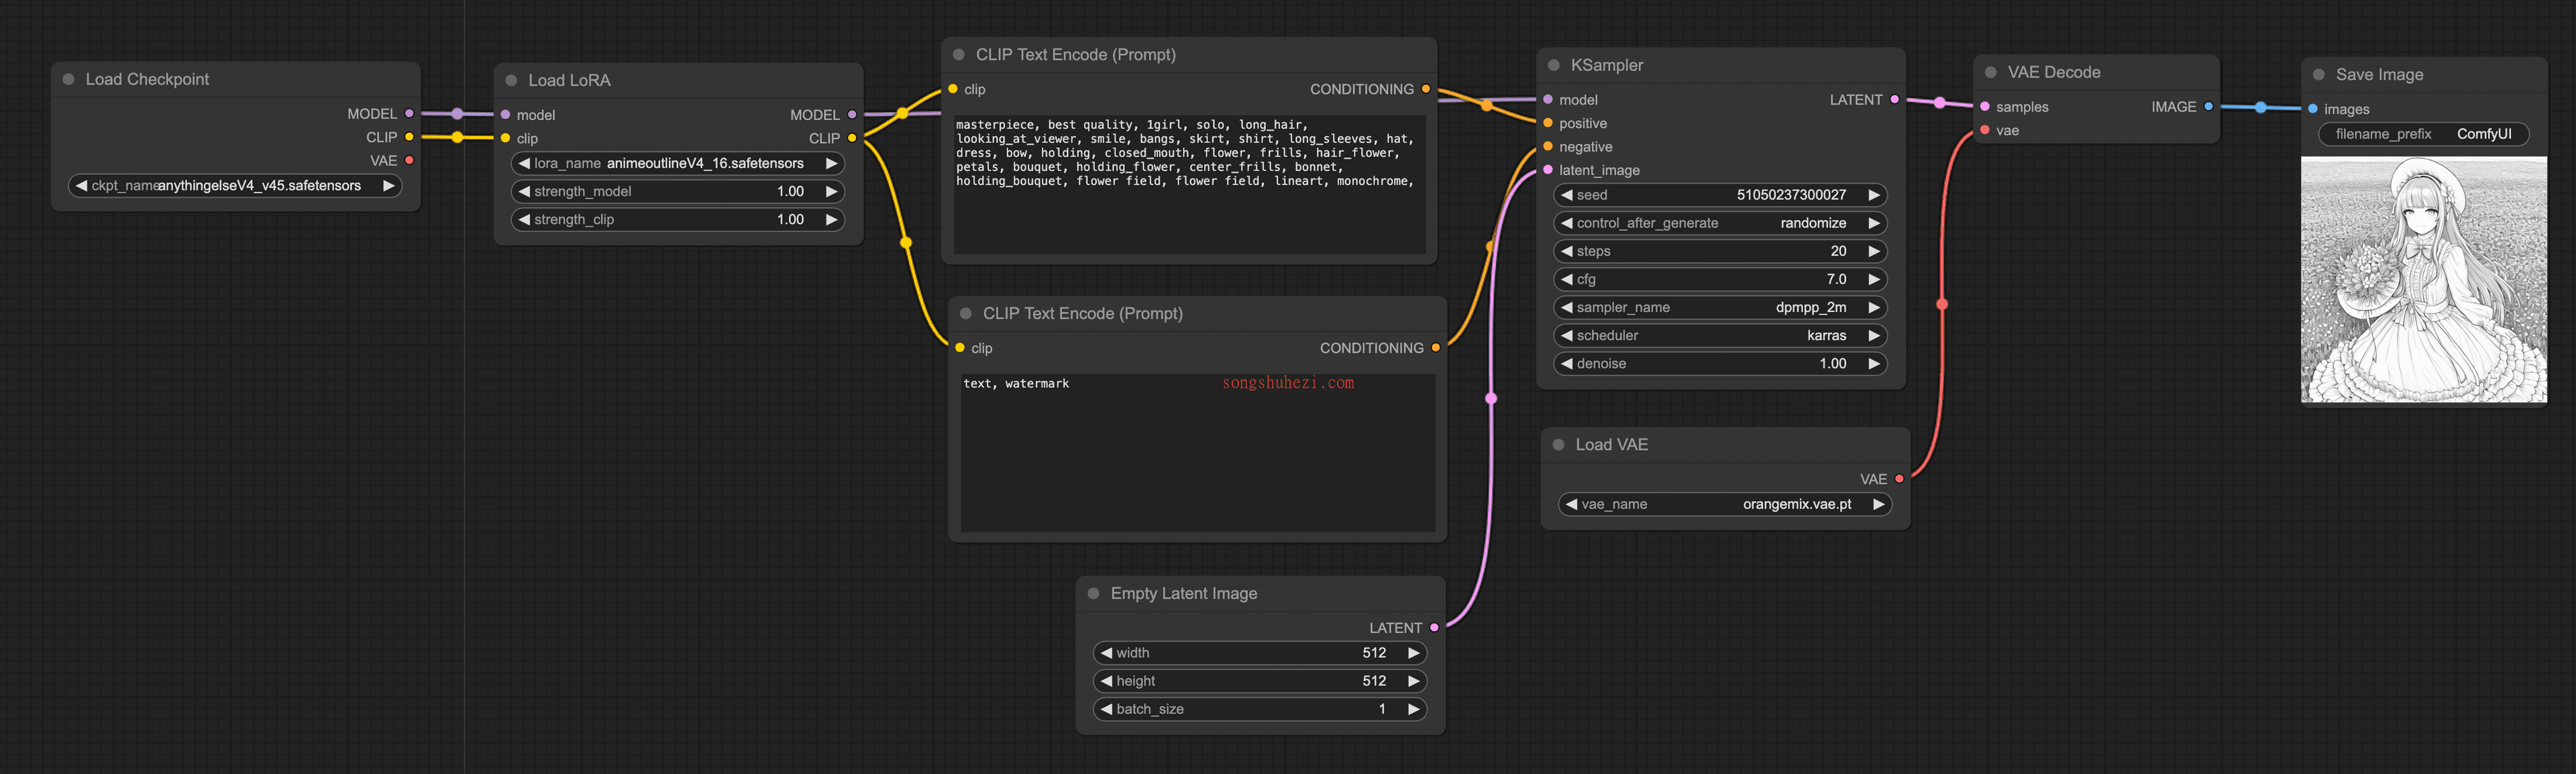Click the denoise 1.00 value slider
The image size is (2576, 774).
tap(1720, 363)
